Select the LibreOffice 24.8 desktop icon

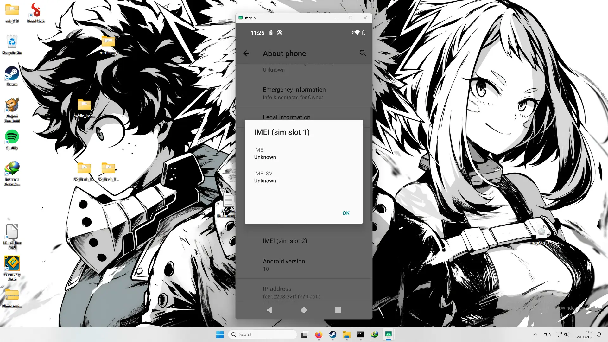point(12,237)
